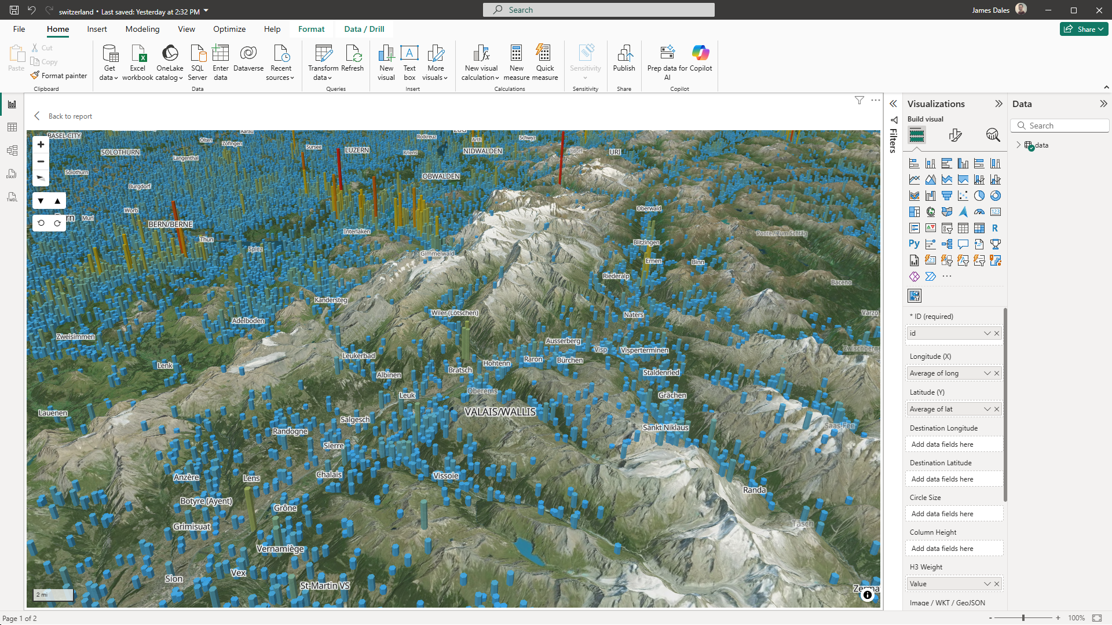1112x625 pixels.
Task: Choose the Scatter chart visual
Action: (963, 196)
